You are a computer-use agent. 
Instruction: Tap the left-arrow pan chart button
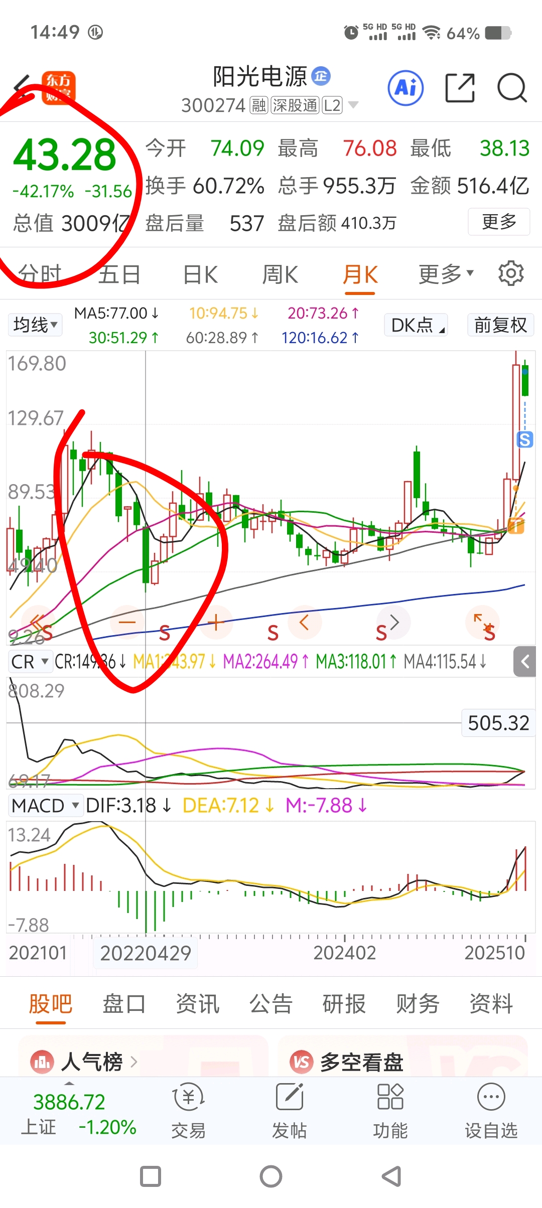(304, 623)
